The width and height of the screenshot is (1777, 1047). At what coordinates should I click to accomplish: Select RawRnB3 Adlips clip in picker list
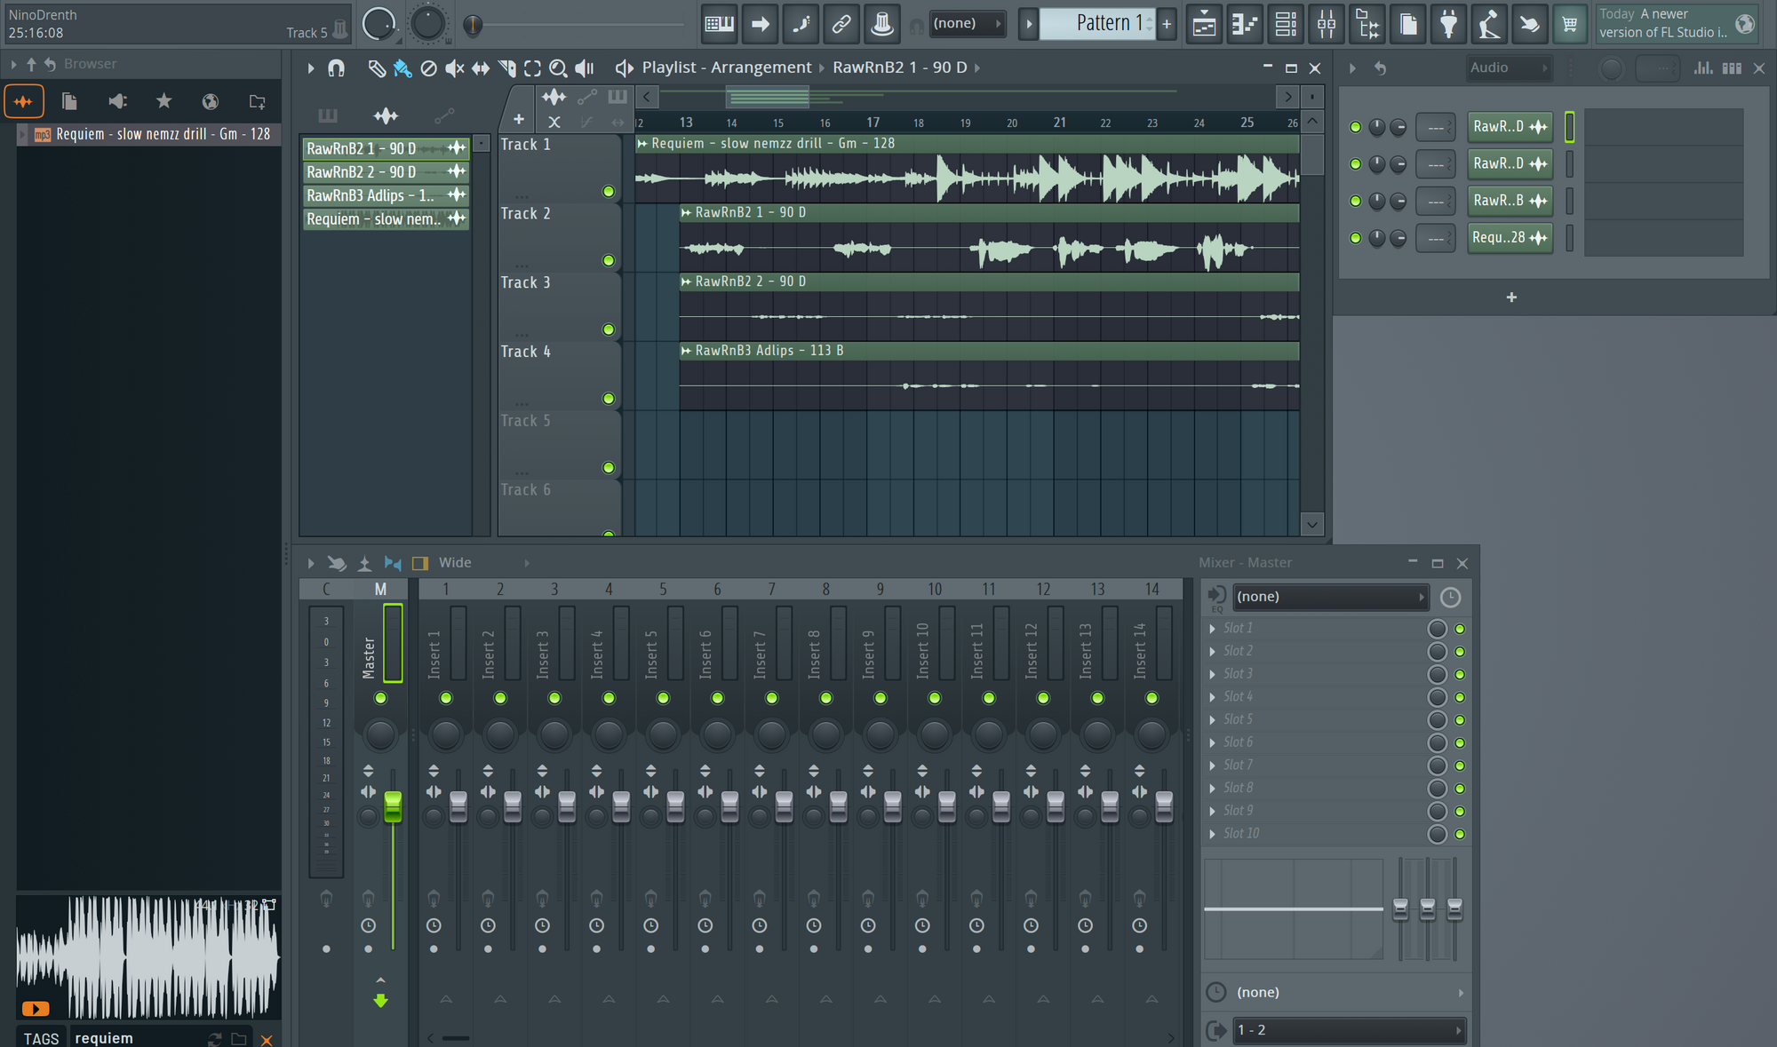(386, 195)
